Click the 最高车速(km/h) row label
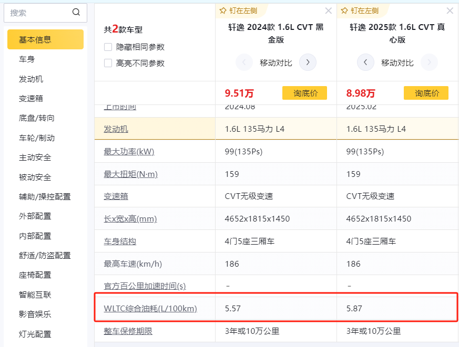 [132, 264]
